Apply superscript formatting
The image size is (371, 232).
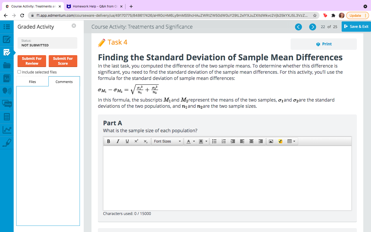click(x=136, y=141)
